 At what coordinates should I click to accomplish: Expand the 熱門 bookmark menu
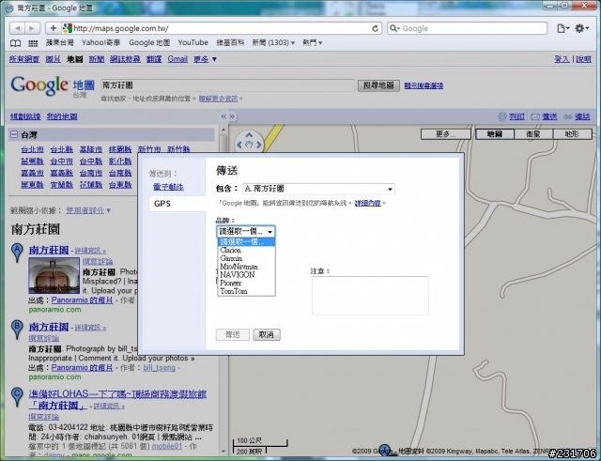pyautogui.click(x=313, y=42)
